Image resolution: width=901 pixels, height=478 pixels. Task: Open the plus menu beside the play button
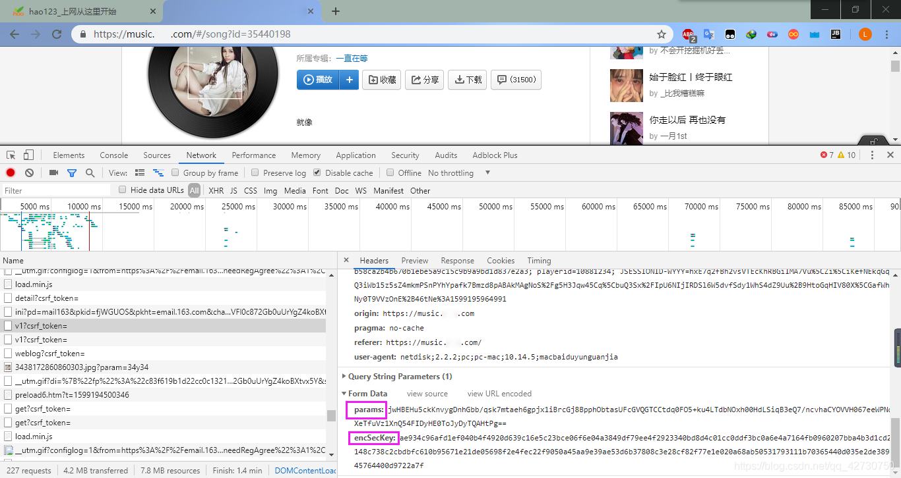click(349, 80)
